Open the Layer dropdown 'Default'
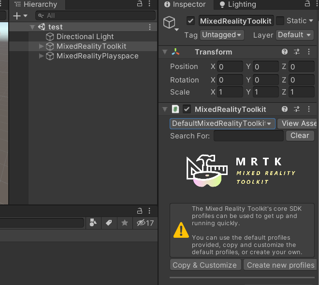 [294, 35]
